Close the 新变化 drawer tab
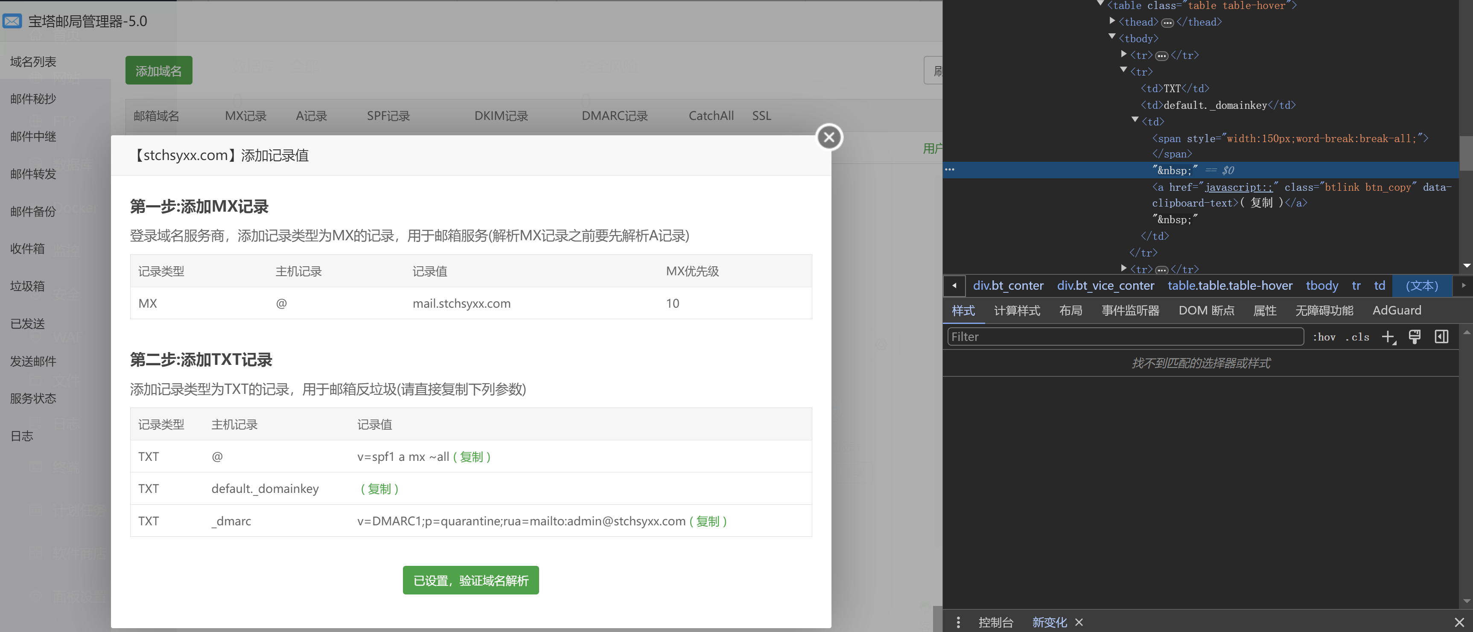This screenshot has height=632, width=1473. tap(1079, 622)
